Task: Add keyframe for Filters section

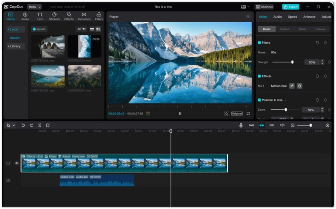Action: click(325, 43)
